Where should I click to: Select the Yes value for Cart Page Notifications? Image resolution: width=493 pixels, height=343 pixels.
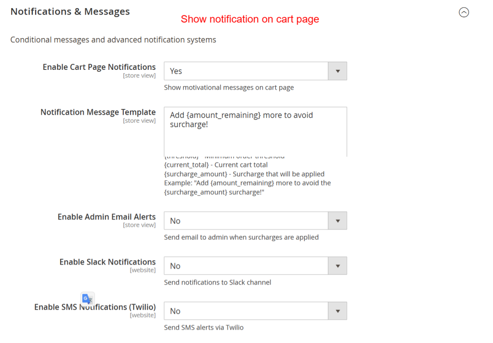click(176, 71)
